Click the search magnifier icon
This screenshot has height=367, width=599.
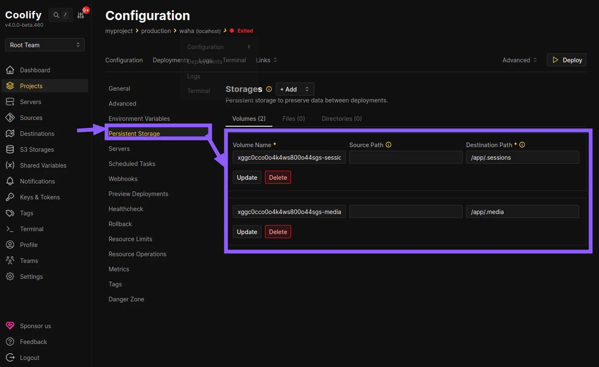click(56, 15)
